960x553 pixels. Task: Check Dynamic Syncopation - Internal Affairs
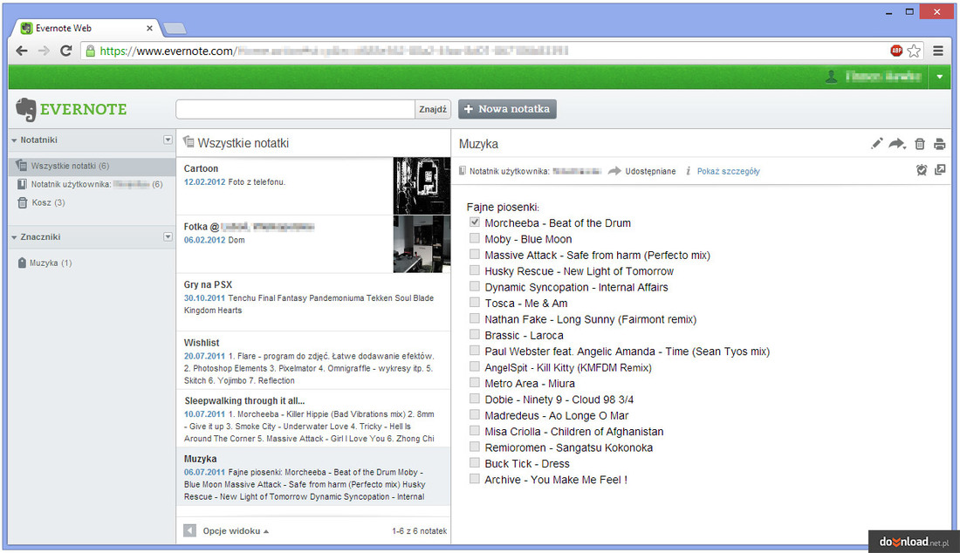pos(475,286)
